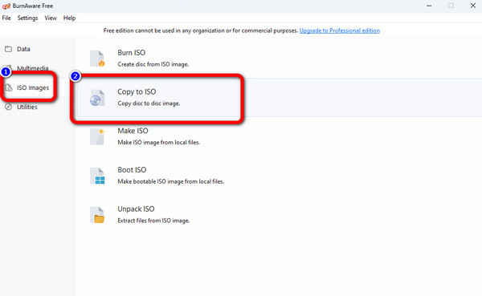The width and height of the screenshot is (482, 296).
Task: Switch to the ISO Images category label
Action: click(33, 87)
